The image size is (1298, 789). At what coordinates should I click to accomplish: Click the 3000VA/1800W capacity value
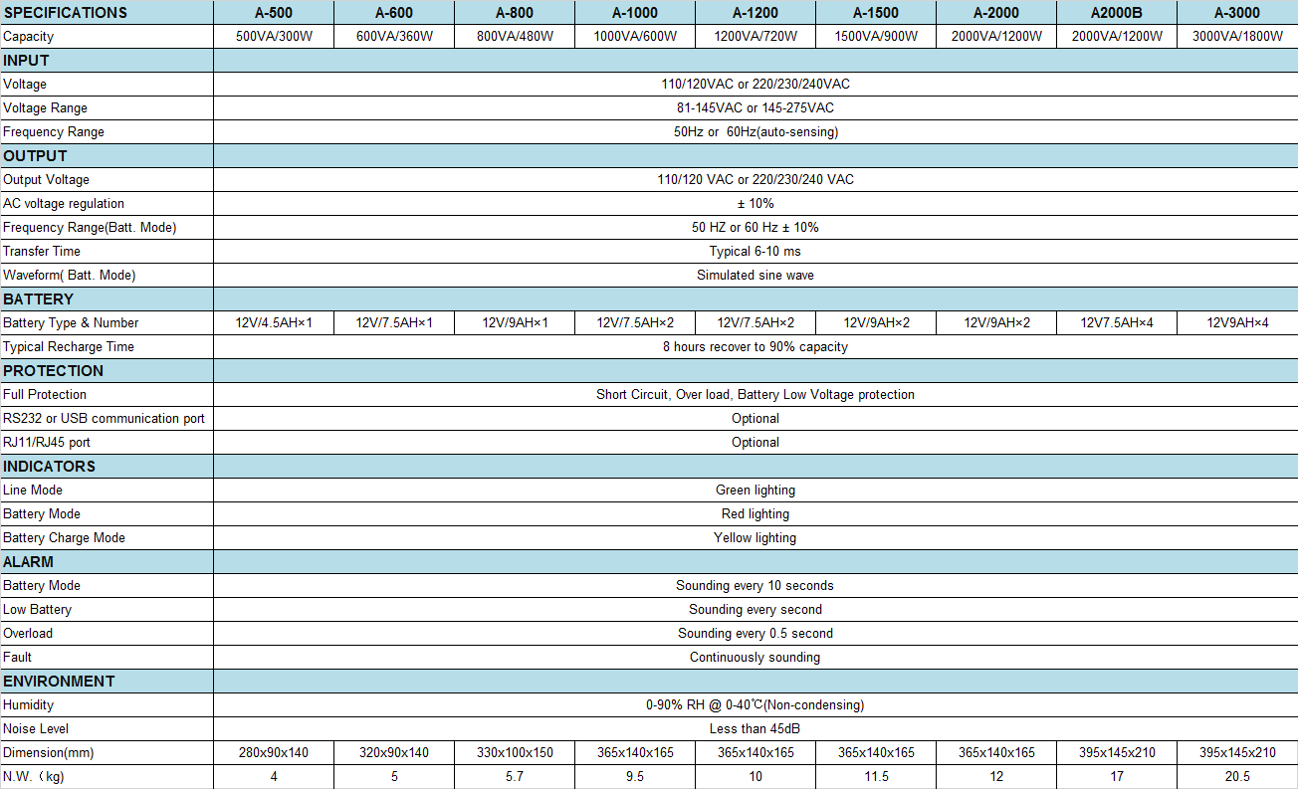click(1237, 37)
